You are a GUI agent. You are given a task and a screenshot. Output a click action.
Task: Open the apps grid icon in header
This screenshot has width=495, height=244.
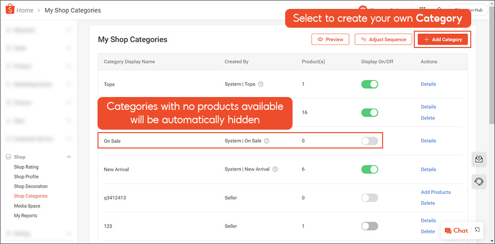[x=422, y=9]
